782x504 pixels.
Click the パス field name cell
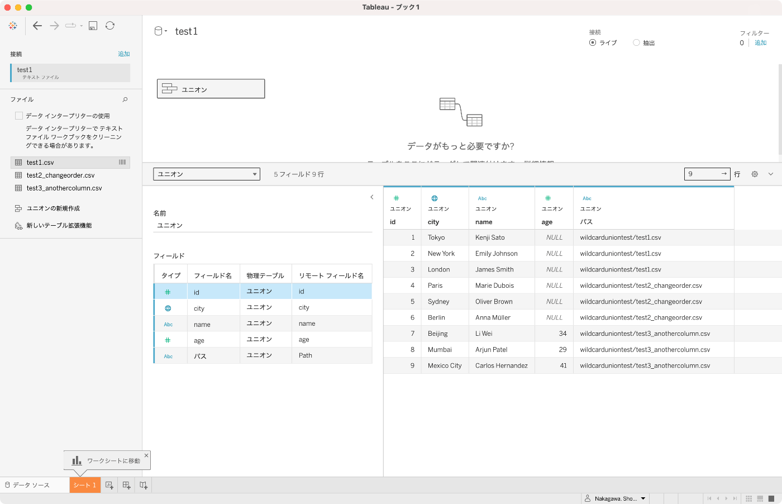(x=213, y=356)
